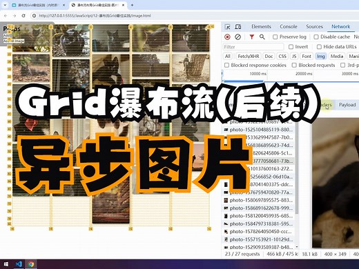Screen dimensions: 359x269
Task: Select request photo-1578264050450-ccc
Action: click(x=258, y=232)
